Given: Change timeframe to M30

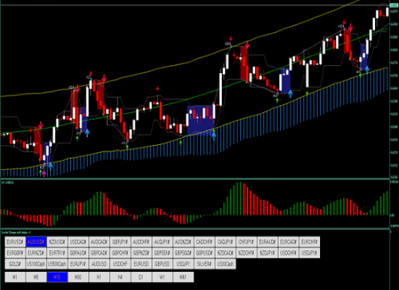Looking at the screenshot, I should point(78,277).
